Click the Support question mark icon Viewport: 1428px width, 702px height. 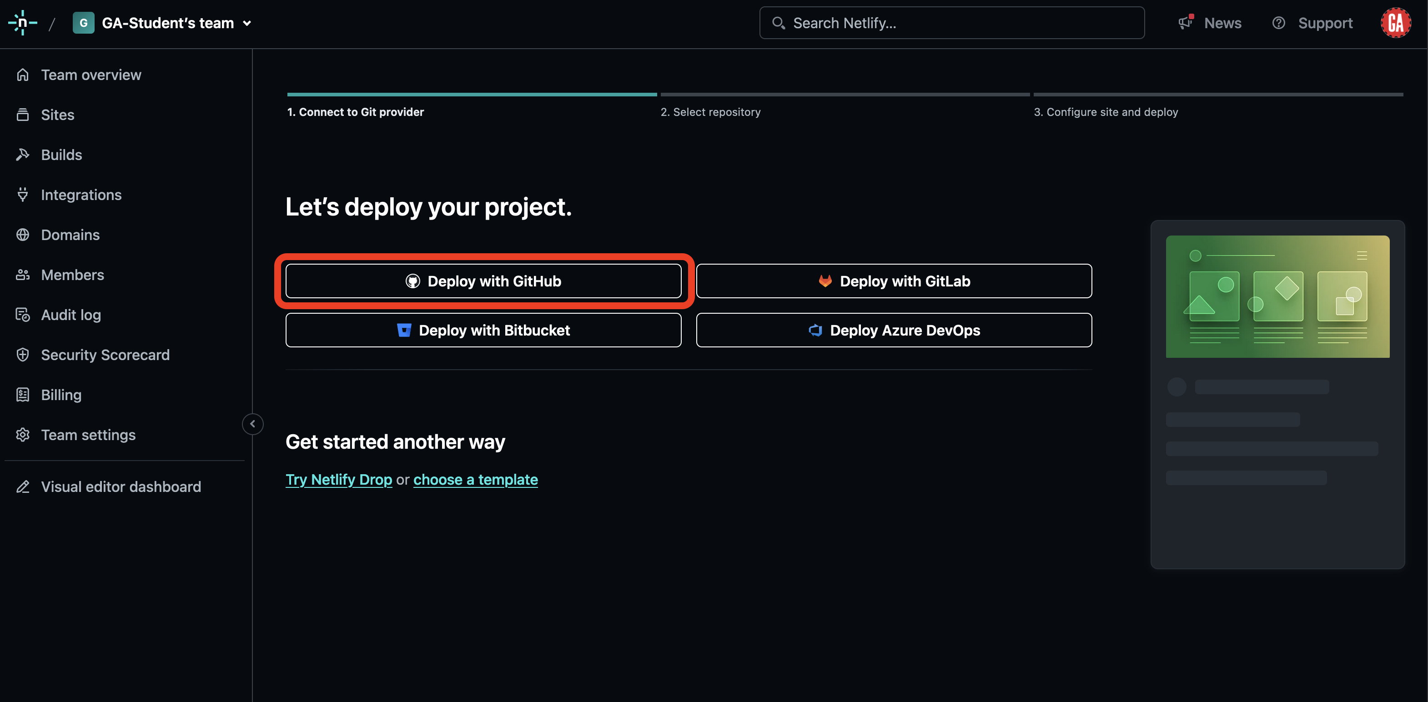1278,23
